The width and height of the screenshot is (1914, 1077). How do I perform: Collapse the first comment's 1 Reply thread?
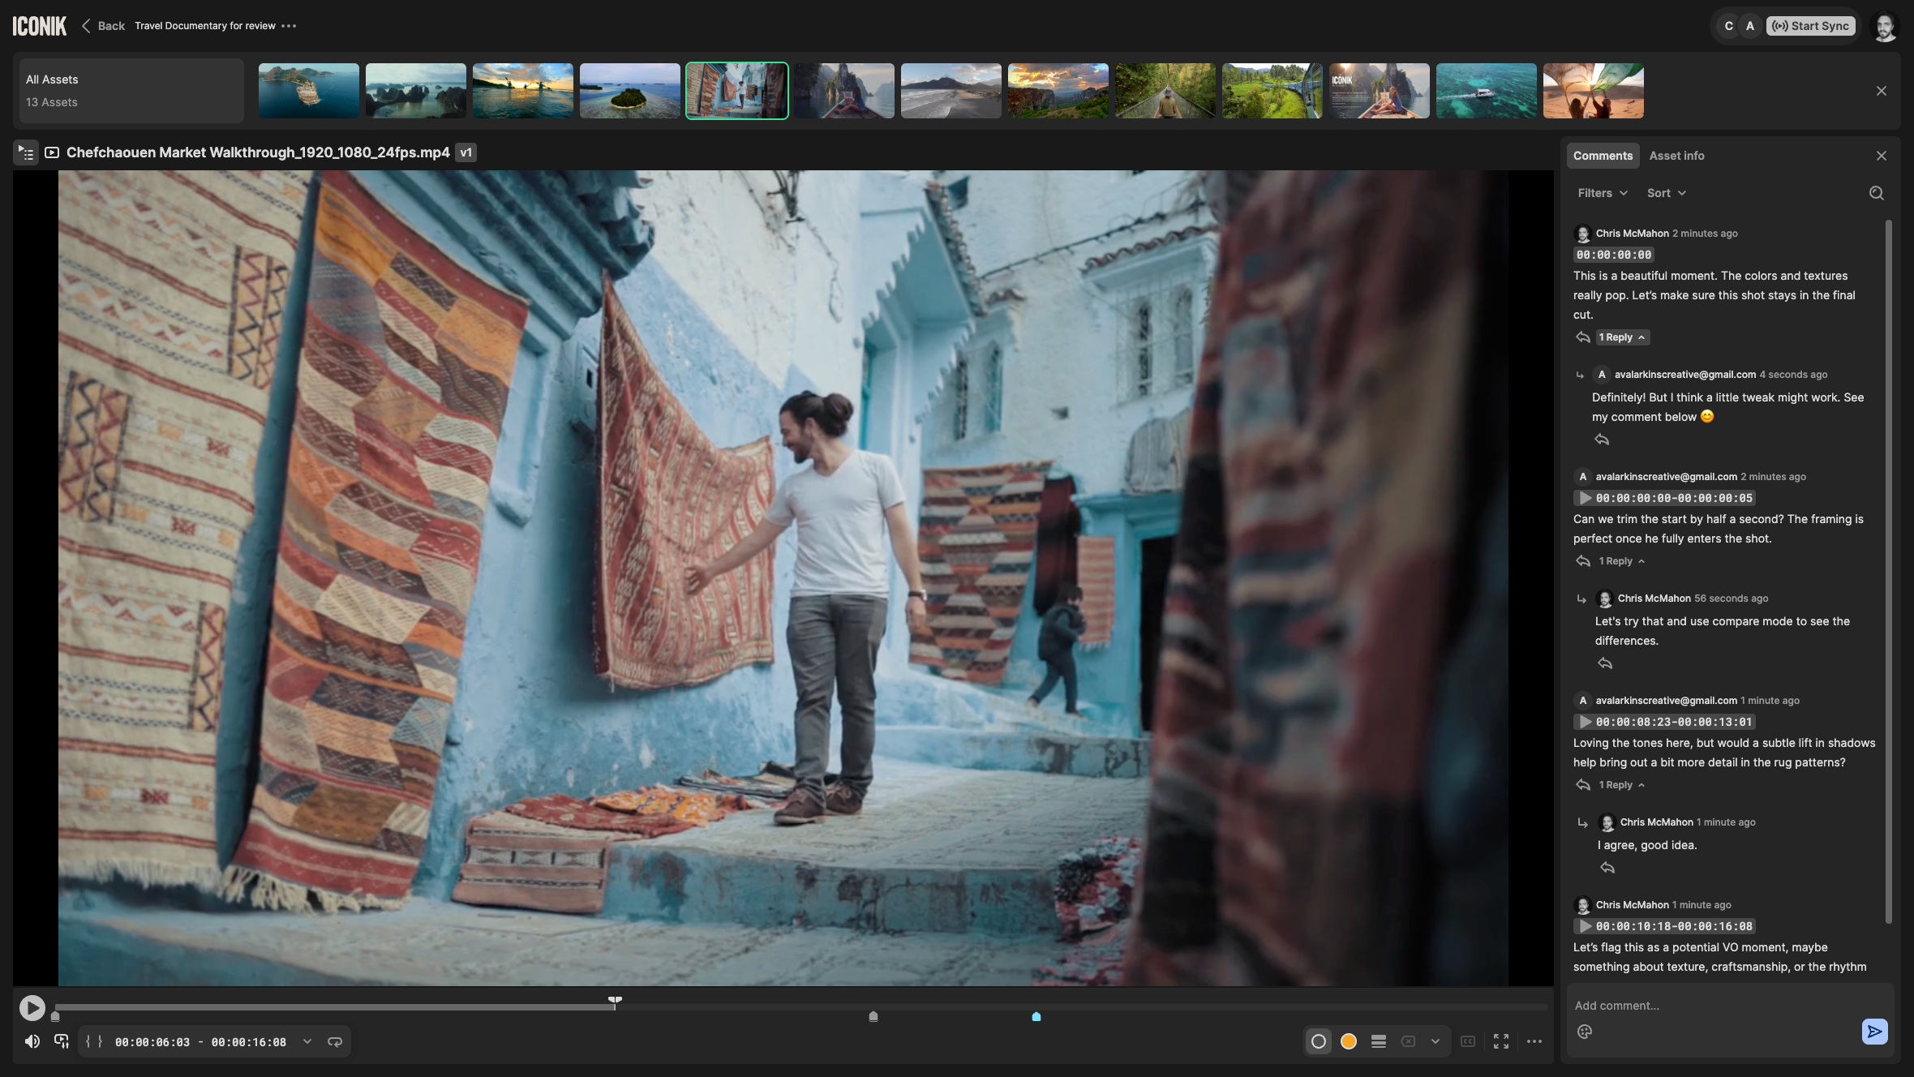[1622, 337]
